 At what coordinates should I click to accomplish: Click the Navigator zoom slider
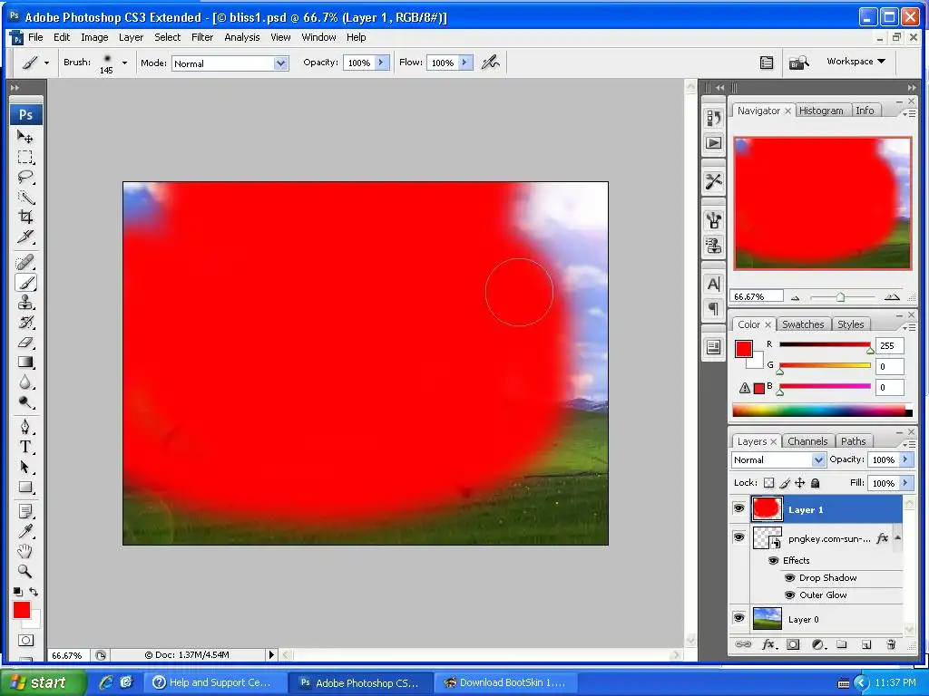[841, 297]
